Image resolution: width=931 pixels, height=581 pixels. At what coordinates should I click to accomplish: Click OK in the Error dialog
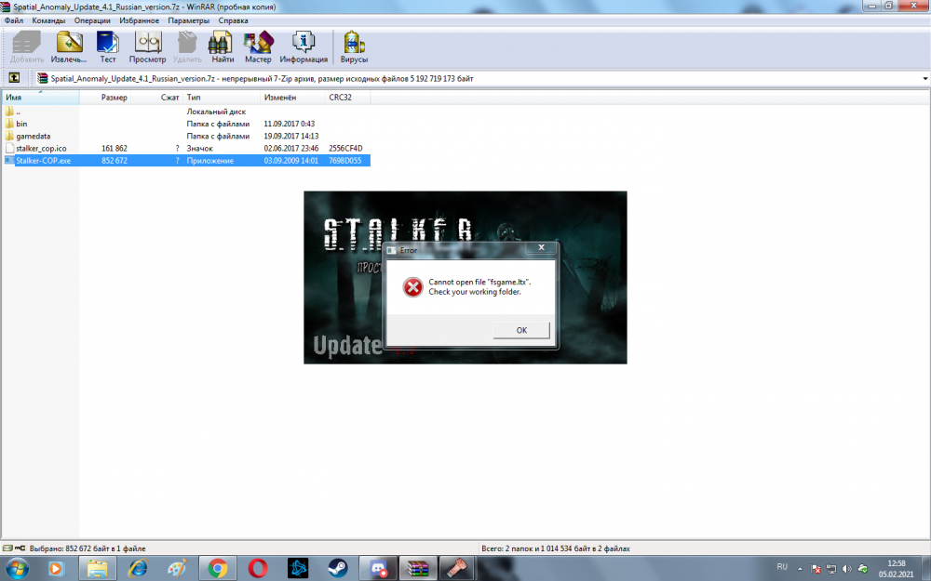(x=521, y=330)
